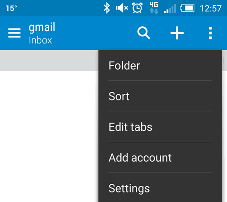The image size is (227, 202).
Task: Open the hamburger navigation menu
Action: tap(14, 33)
